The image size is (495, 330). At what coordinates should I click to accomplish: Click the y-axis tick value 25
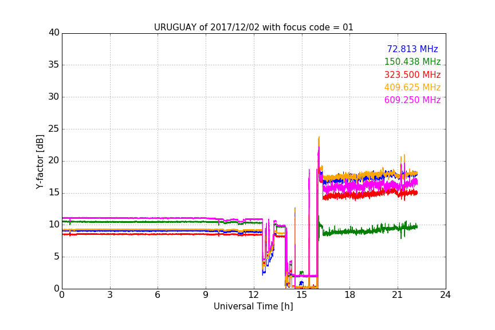click(x=54, y=128)
